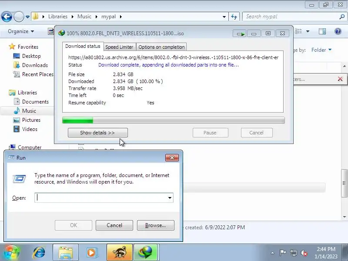
Task: Open the raccoon Mypal browser on taskbar
Action: click(x=119, y=253)
